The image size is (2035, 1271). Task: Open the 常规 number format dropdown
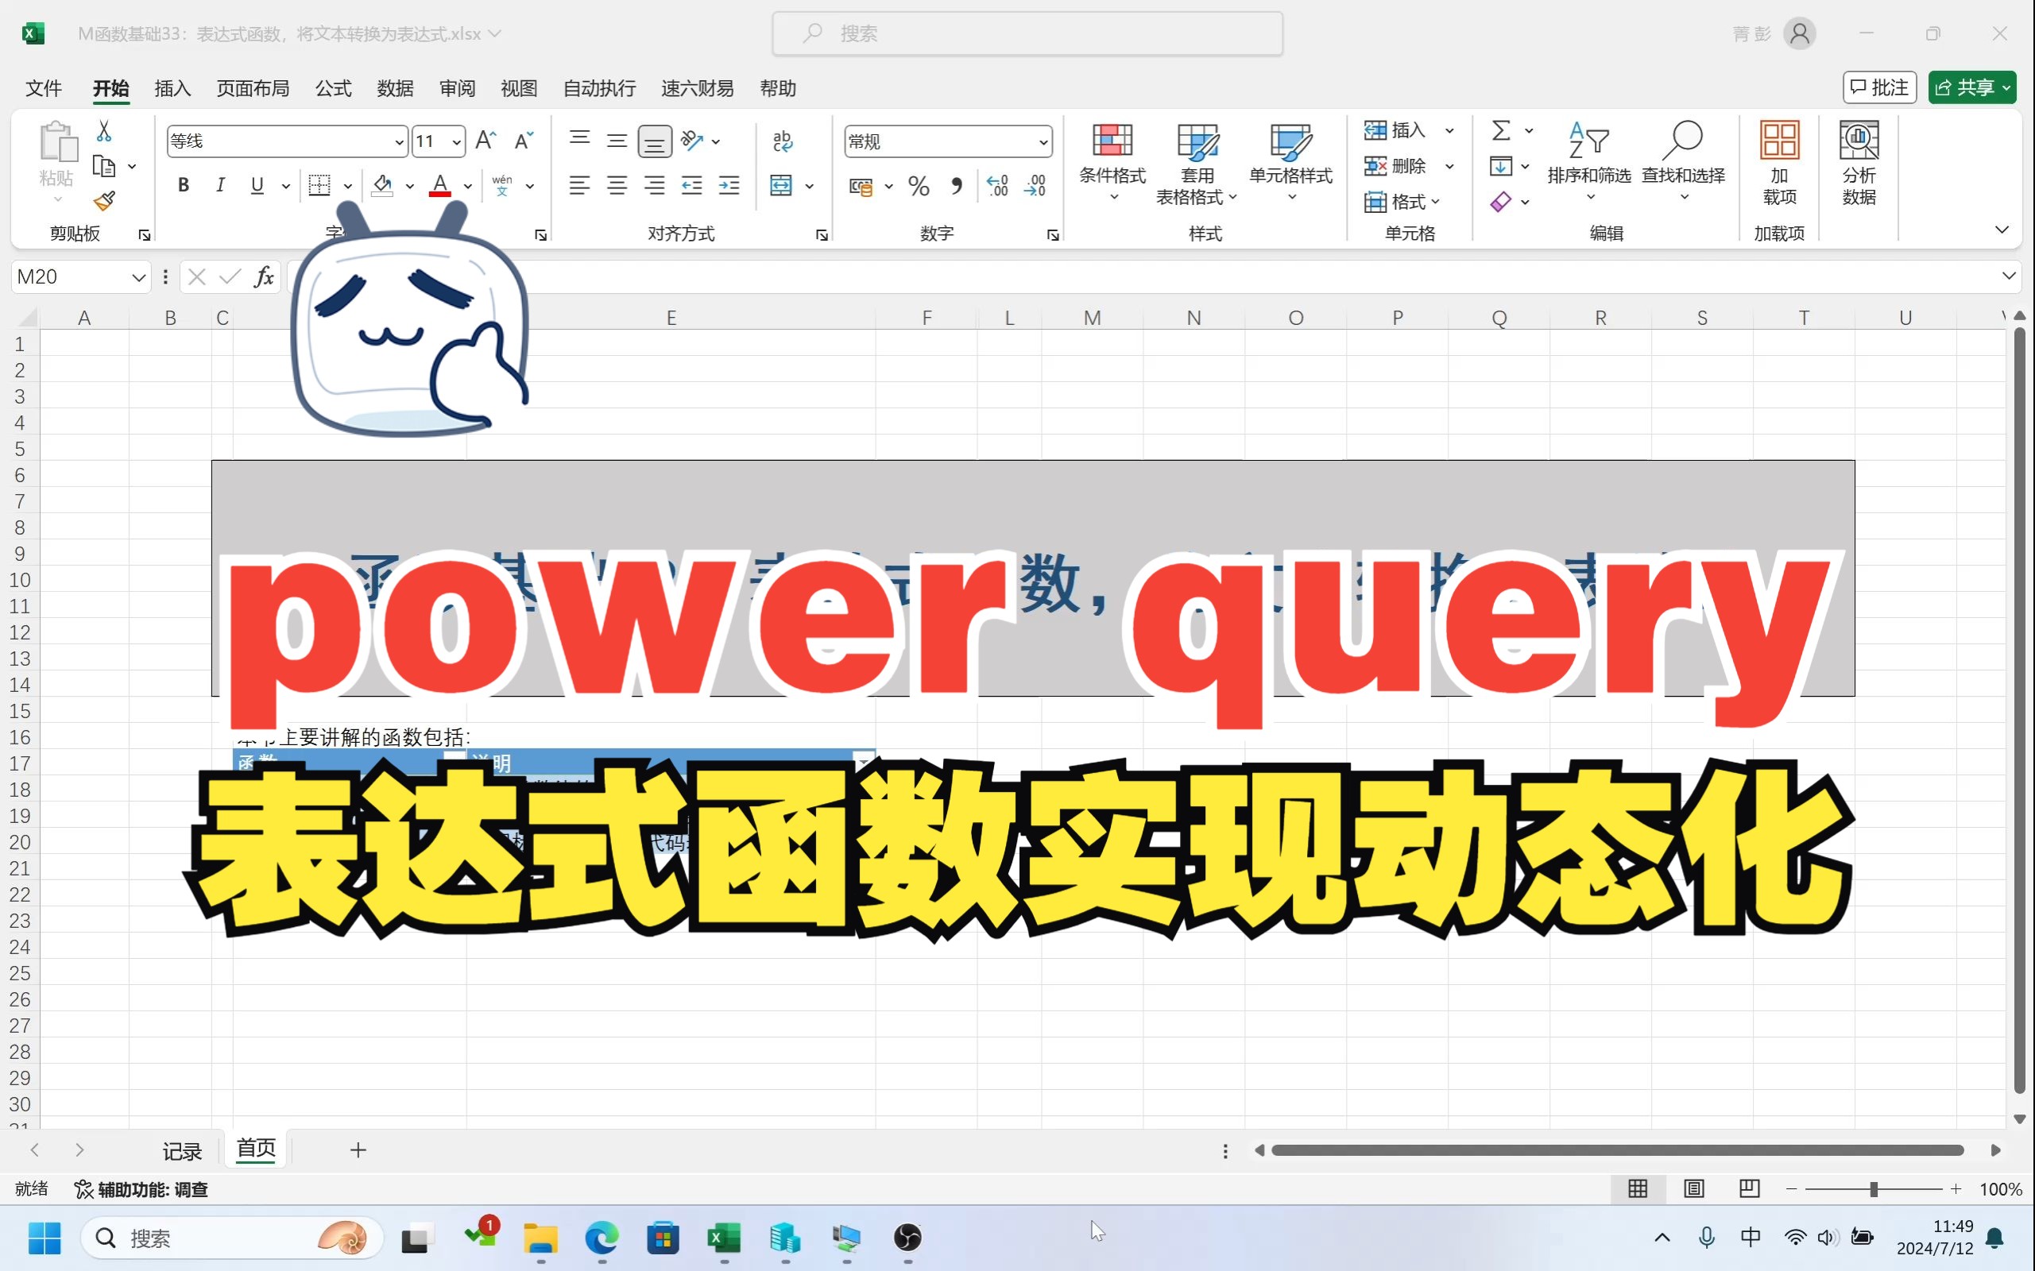[1043, 141]
